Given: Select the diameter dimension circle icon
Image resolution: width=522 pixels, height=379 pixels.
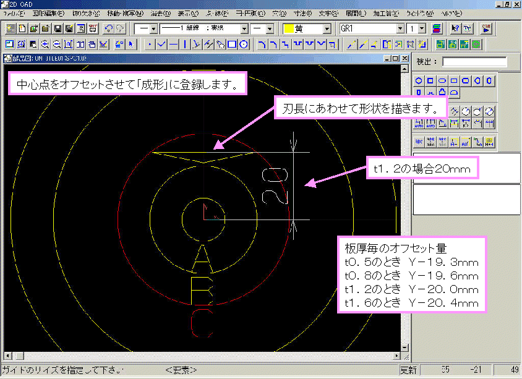Looking at the screenshot, I should click(x=489, y=111).
